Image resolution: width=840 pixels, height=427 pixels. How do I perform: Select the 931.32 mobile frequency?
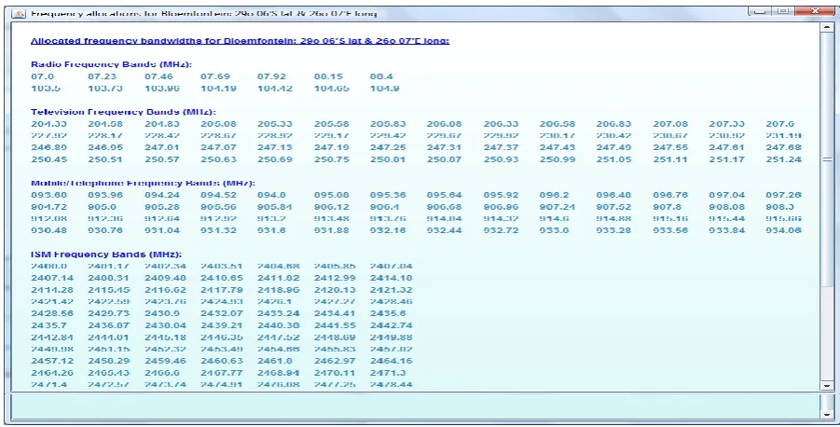218,230
